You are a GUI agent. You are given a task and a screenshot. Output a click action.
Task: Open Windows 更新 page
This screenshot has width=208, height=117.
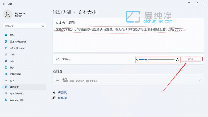24,100
